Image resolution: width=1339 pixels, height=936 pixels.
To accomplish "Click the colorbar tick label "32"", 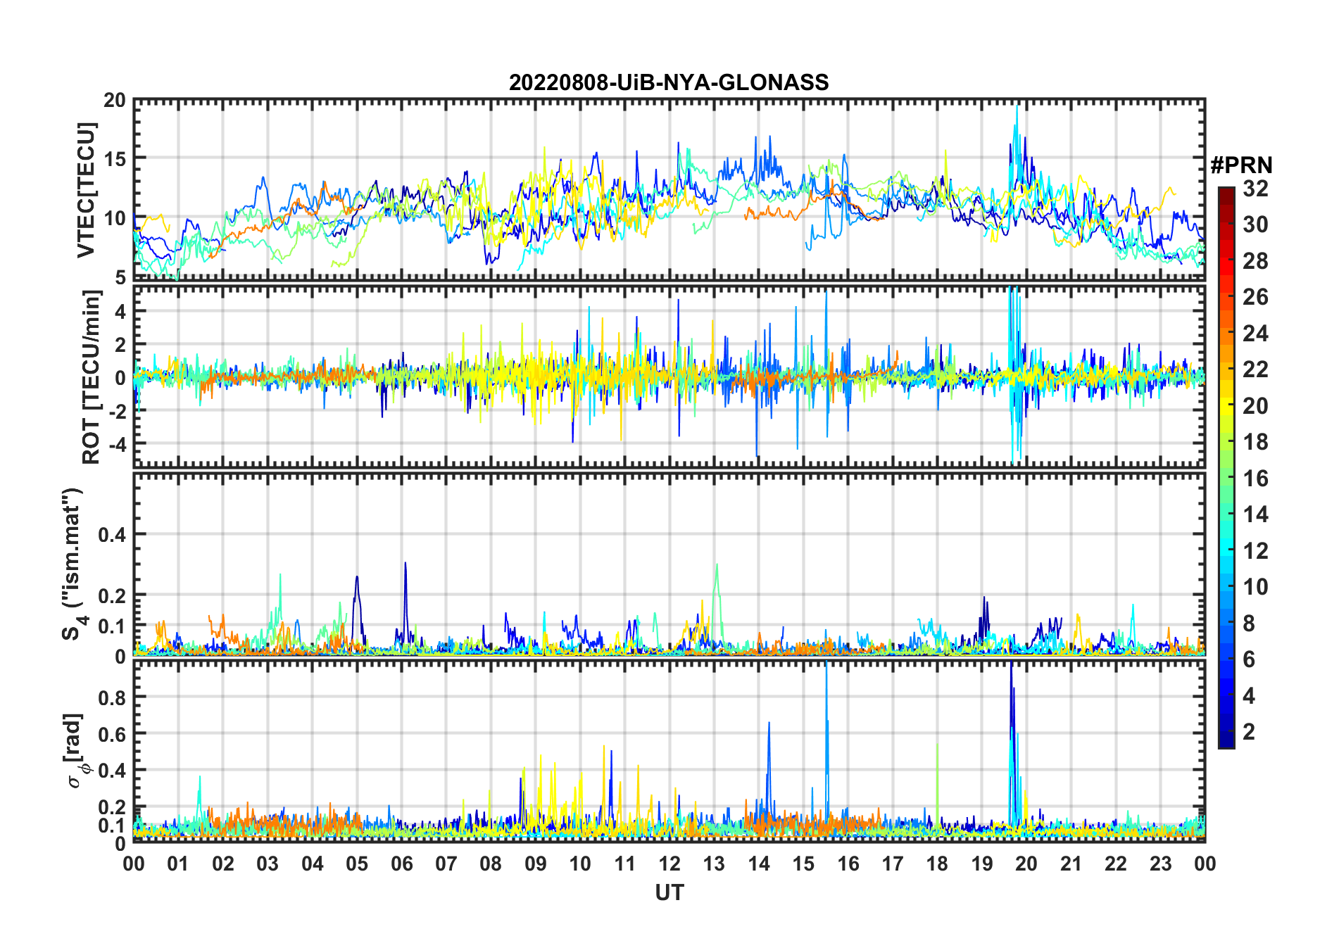I will pos(1255,189).
